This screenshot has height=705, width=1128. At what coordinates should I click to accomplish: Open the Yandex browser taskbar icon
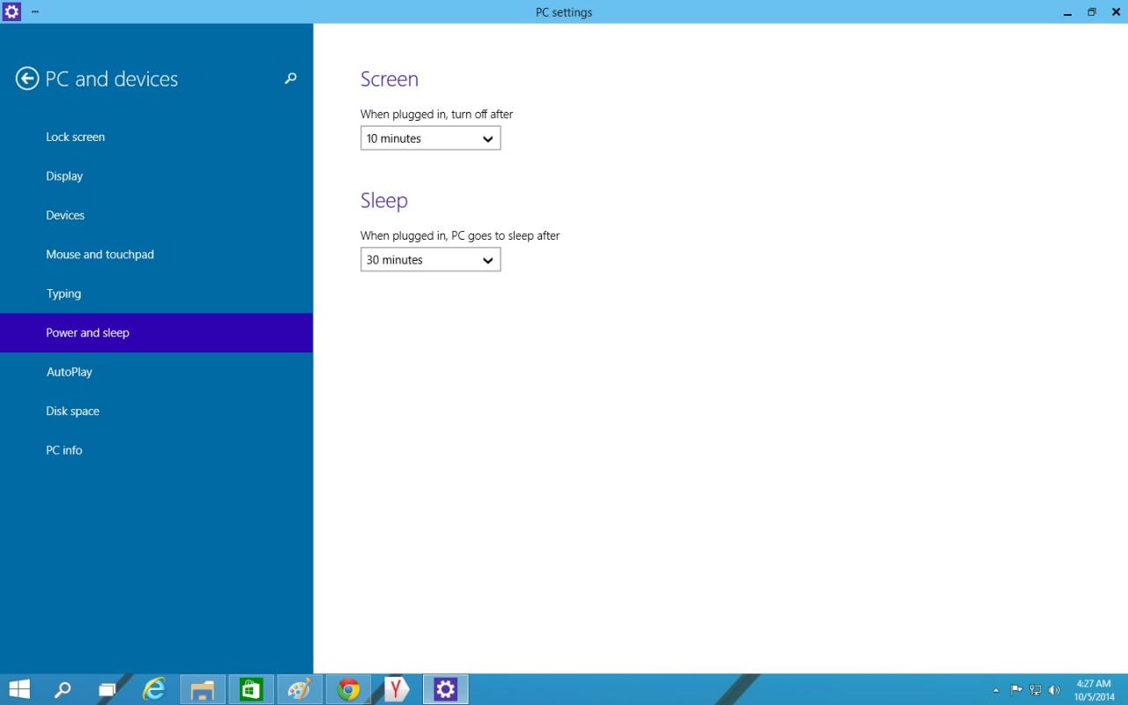(x=397, y=689)
